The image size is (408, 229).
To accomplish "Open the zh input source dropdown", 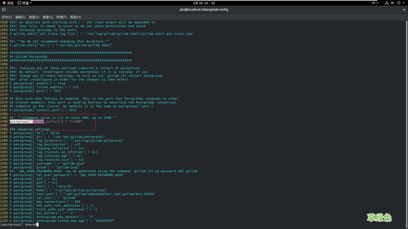I will [x=375, y=3].
